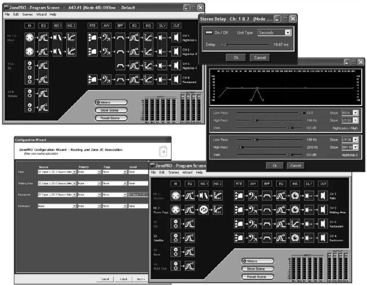367x285 pixels.
Task: Open LR 24 slope dropdown beside 140 Hz Low Pass
Action: (350, 139)
